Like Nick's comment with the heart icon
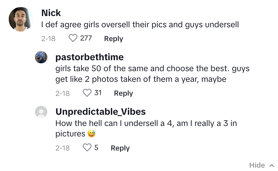The width and height of the screenshot is (278, 171). click(73, 38)
